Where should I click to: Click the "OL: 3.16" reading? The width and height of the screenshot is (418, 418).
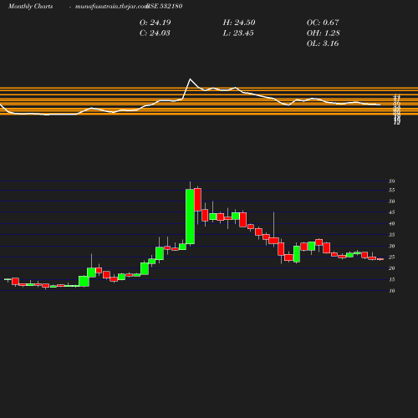pyautogui.click(x=323, y=43)
